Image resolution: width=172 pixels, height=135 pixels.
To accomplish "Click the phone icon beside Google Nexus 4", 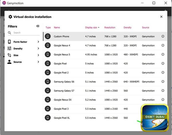I will 48,45.
